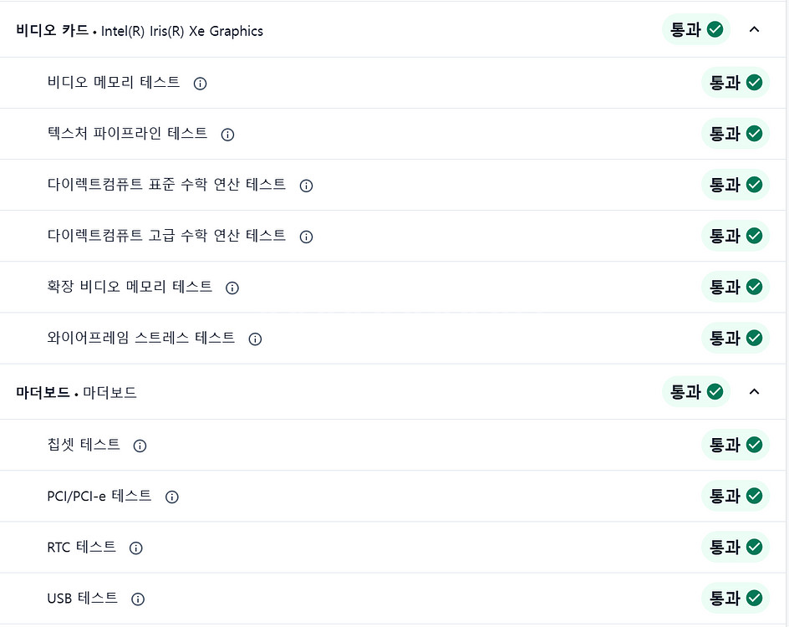Screen dimensions: 789x627
Task: Open info icon for 텍스처 파이프라인 테스트
Action: click(227, 135)
